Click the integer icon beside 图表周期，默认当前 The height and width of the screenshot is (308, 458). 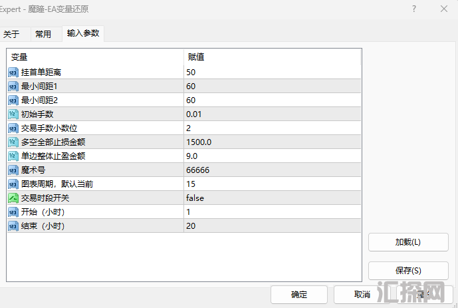[x=13, y=184]
